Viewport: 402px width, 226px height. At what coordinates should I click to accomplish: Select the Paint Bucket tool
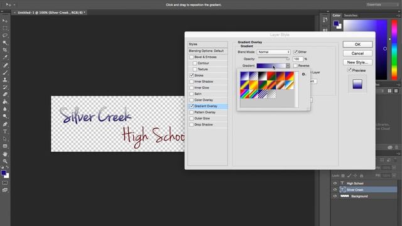point(5,102)
